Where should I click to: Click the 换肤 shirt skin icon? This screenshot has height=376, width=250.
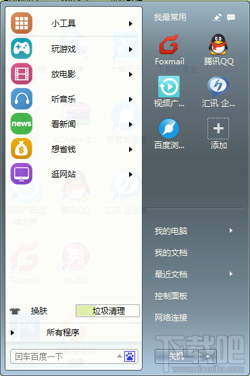[x=15, y=311]
